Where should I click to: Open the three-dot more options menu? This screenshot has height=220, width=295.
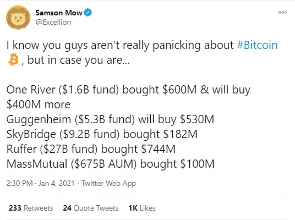[282, 13]
